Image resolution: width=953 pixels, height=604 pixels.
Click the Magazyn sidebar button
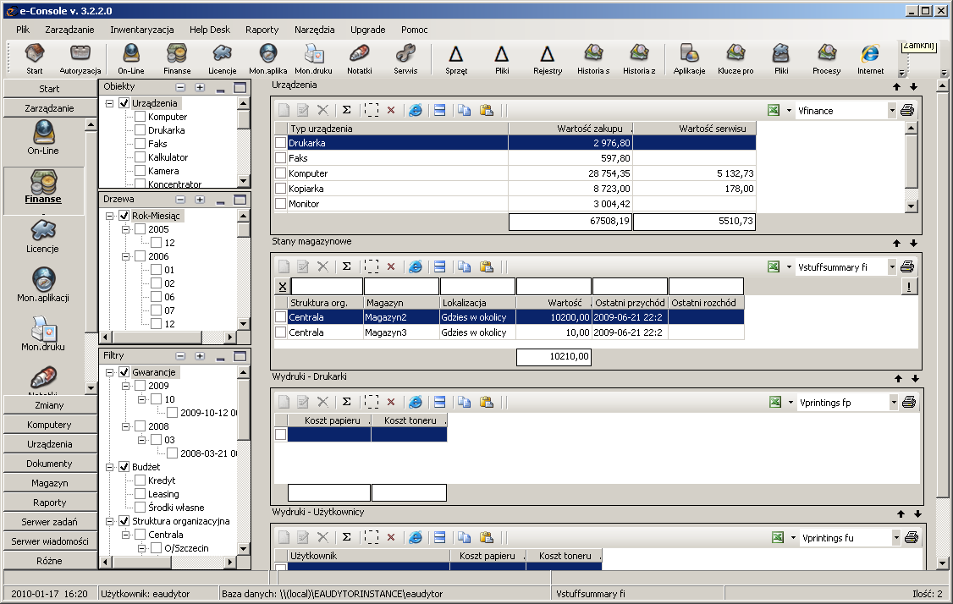(50, 483)
